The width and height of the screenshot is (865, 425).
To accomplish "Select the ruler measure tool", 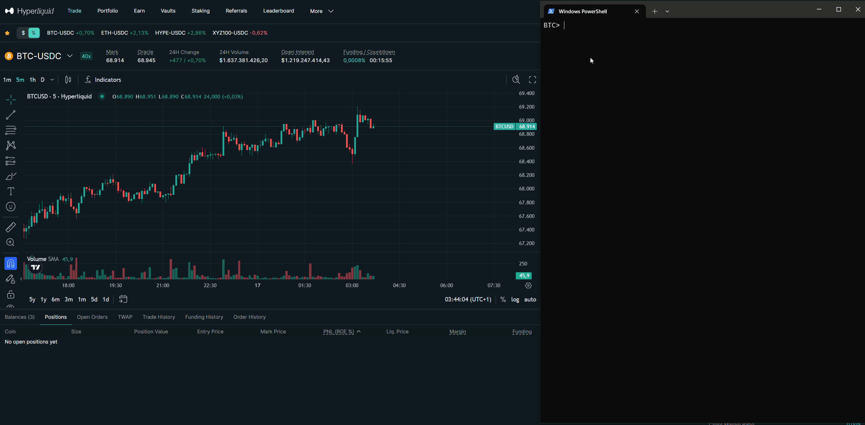I will 11,227.
